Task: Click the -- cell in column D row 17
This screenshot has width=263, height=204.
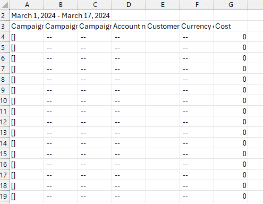Action: [x=129, y=175]
